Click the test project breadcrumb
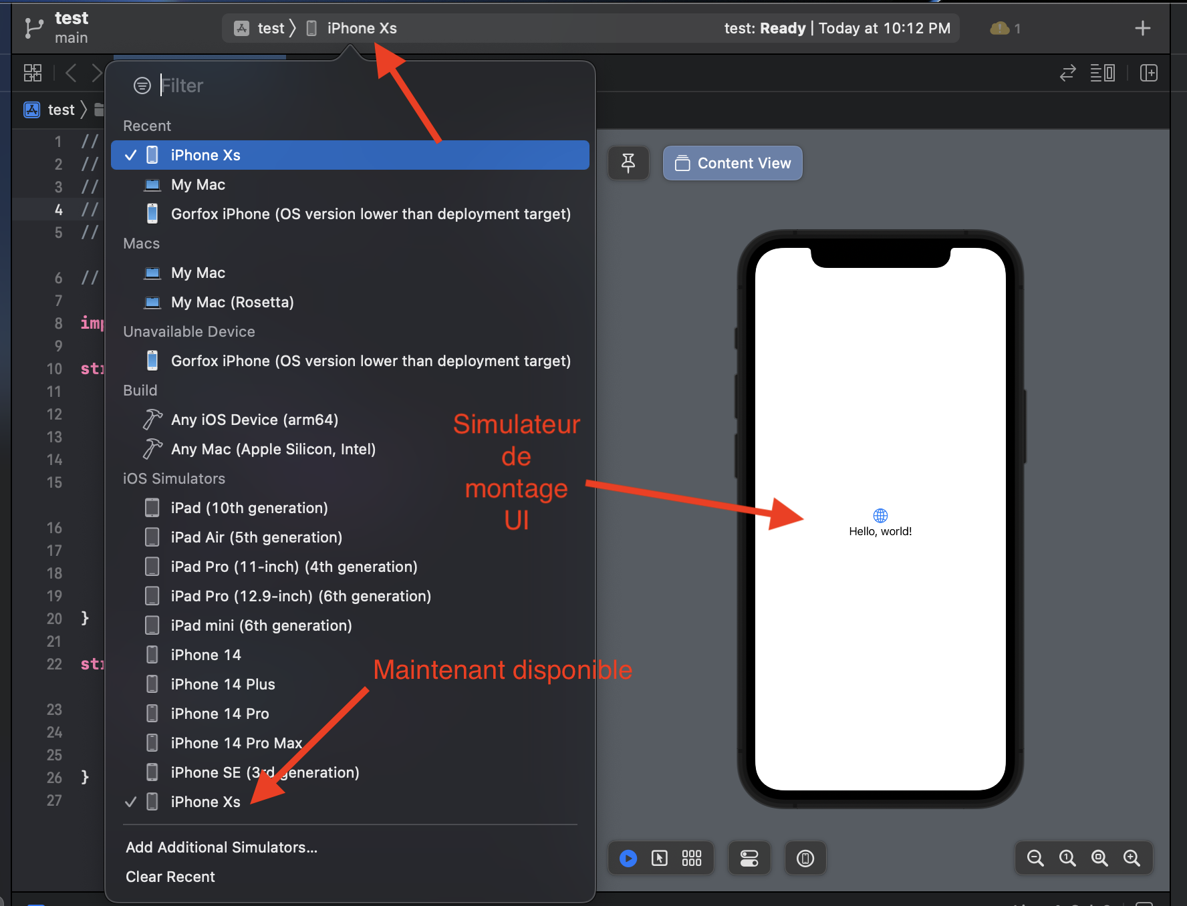Viewport: 1187px width, 906px height. point(61,110)
